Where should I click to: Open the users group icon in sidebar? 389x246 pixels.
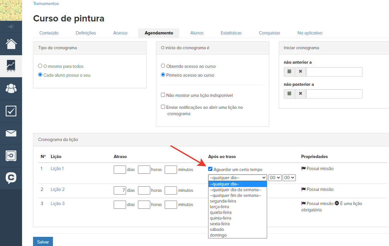pos(11,88)
